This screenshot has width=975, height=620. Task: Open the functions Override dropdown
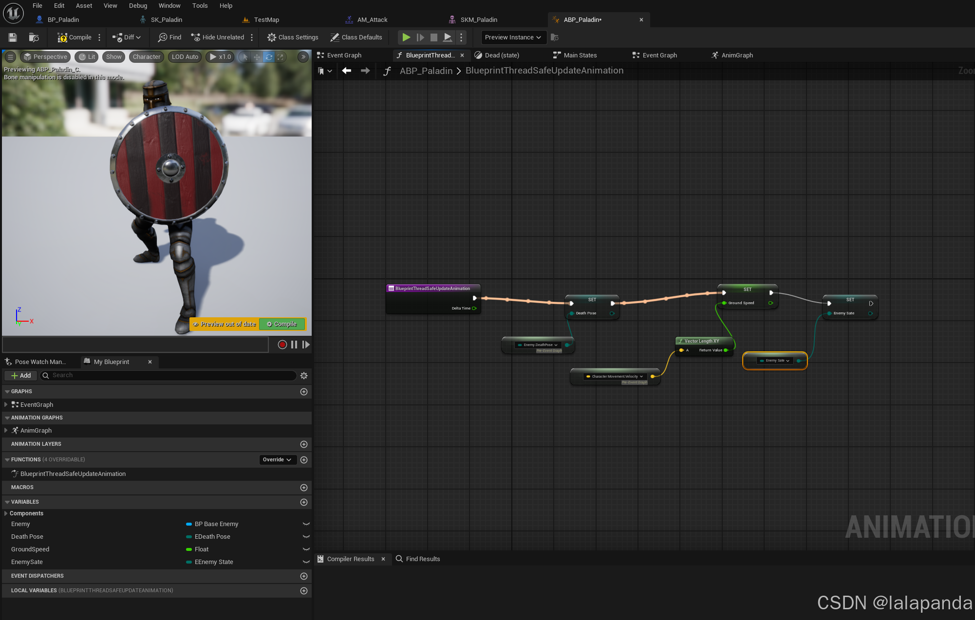(277, 459)
